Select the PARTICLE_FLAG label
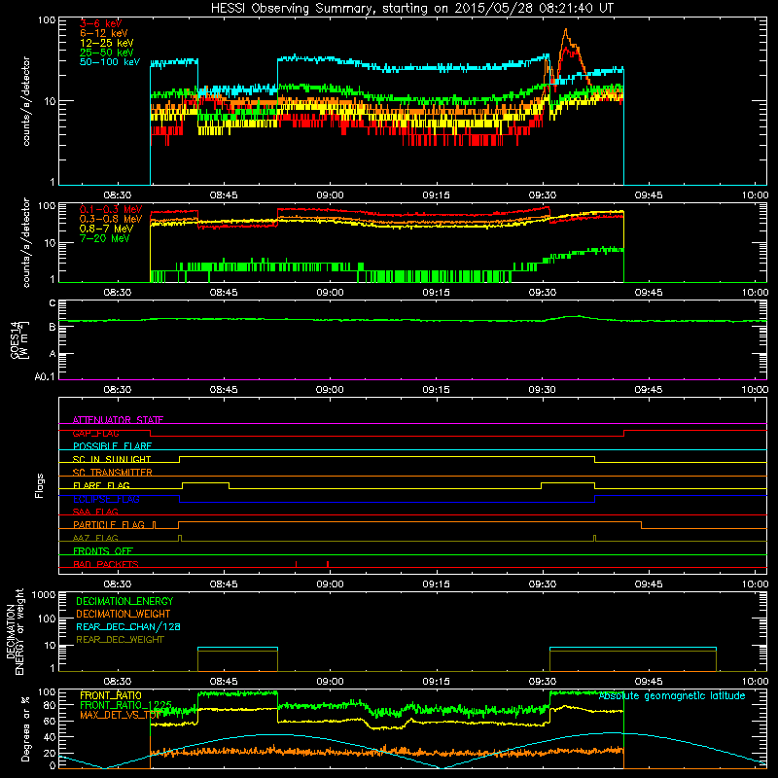778x778 pixels. click(x=109, y=525)
